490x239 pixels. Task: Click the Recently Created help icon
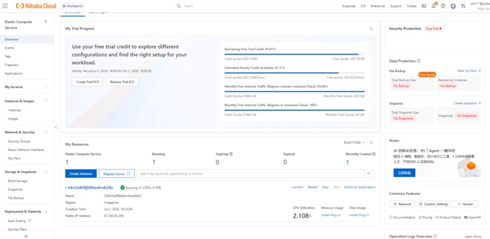tap(374, 154)
